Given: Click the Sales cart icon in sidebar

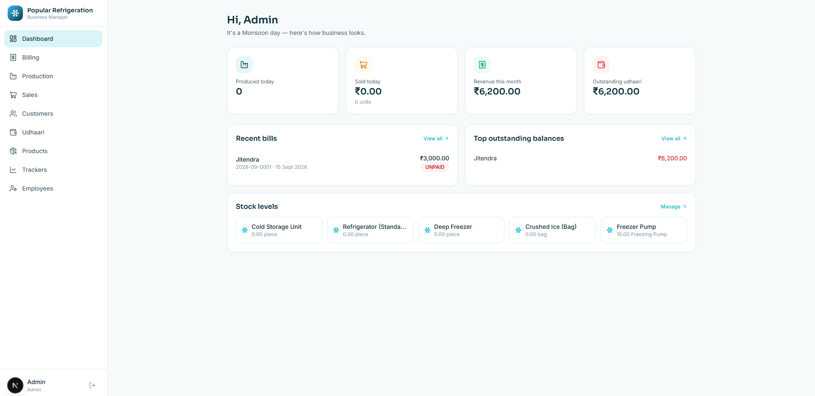Looking at the screenshot, I should coord(13,95).
